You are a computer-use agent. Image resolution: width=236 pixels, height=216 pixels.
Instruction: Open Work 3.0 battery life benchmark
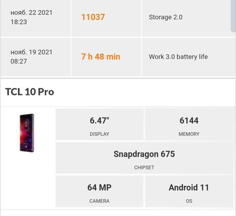178,57
